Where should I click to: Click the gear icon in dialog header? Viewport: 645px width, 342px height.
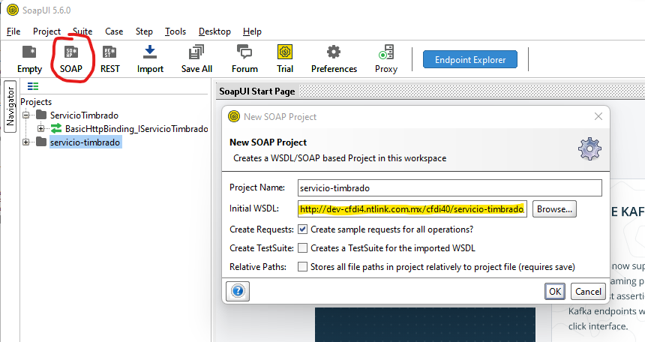click(589, 149)
